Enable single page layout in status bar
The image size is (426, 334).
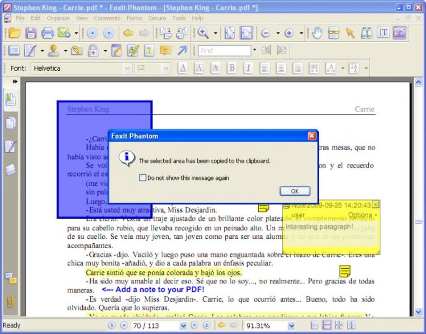314,325
